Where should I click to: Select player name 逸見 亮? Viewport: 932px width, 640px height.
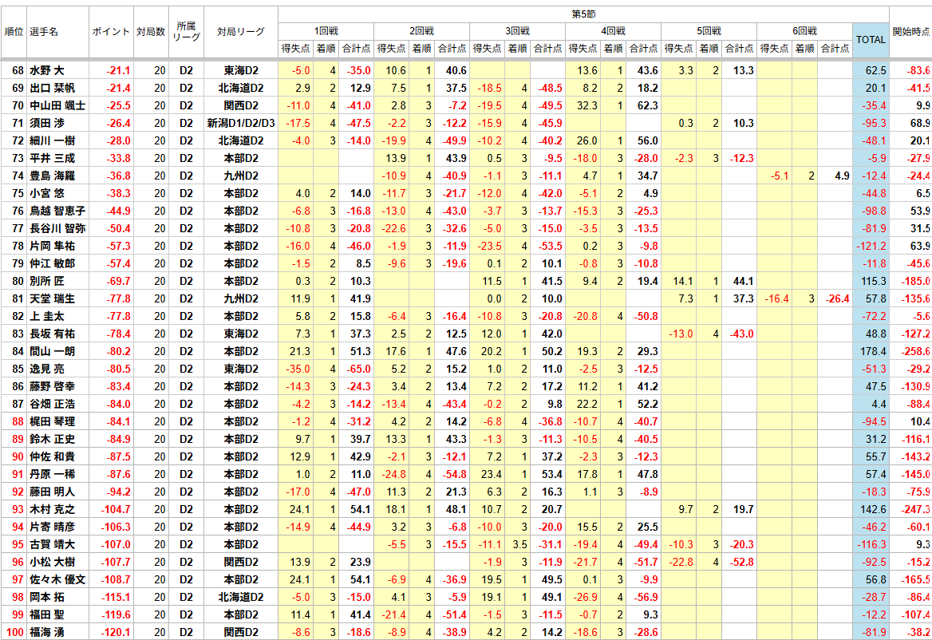coord(47,369)
